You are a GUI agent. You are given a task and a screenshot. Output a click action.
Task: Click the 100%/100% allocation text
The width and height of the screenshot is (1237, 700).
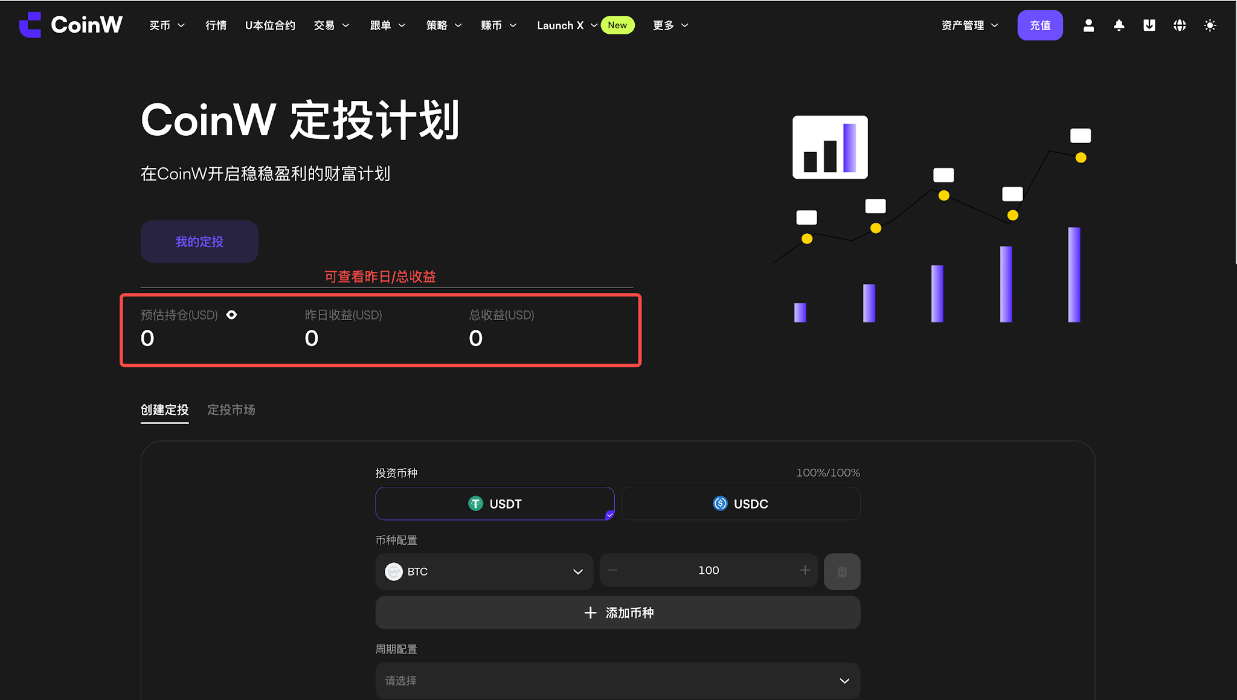[828, 472]
